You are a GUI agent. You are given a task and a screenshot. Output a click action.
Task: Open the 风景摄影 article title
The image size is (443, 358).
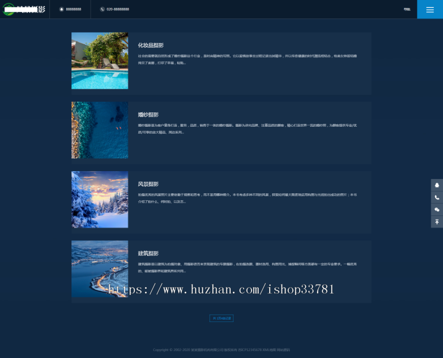coord(148,183)
